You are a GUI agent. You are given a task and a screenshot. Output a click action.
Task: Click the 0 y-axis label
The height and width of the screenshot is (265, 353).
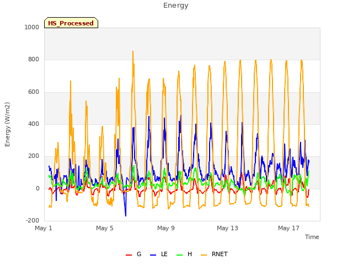[38, 189]
